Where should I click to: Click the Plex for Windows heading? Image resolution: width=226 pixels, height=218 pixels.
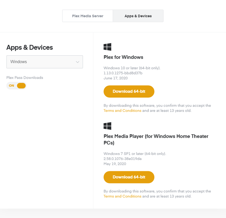tap(123, 57)
